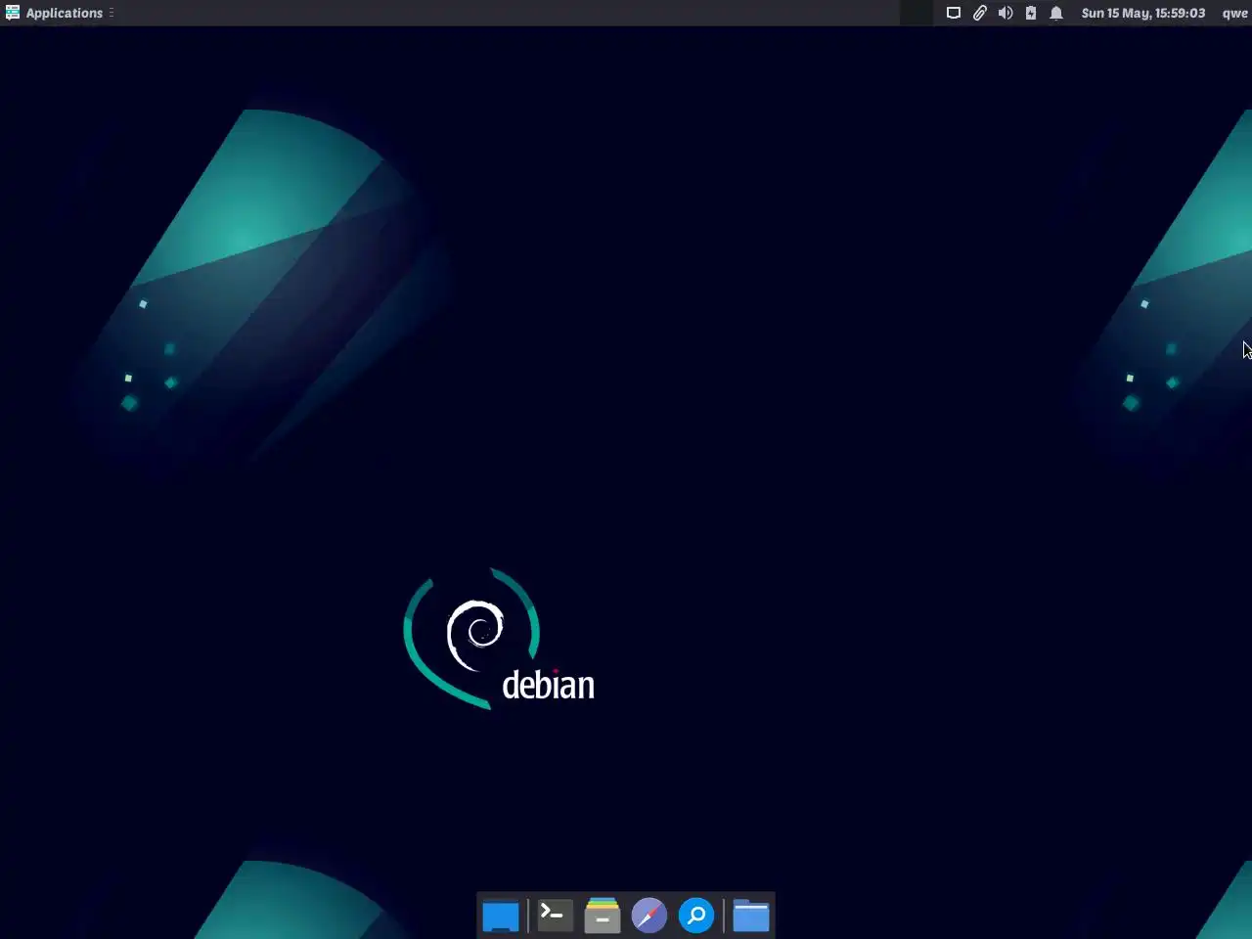Open the Applications menu
The height and width of the screenshot is (939, 1252).
pos(55,13)
